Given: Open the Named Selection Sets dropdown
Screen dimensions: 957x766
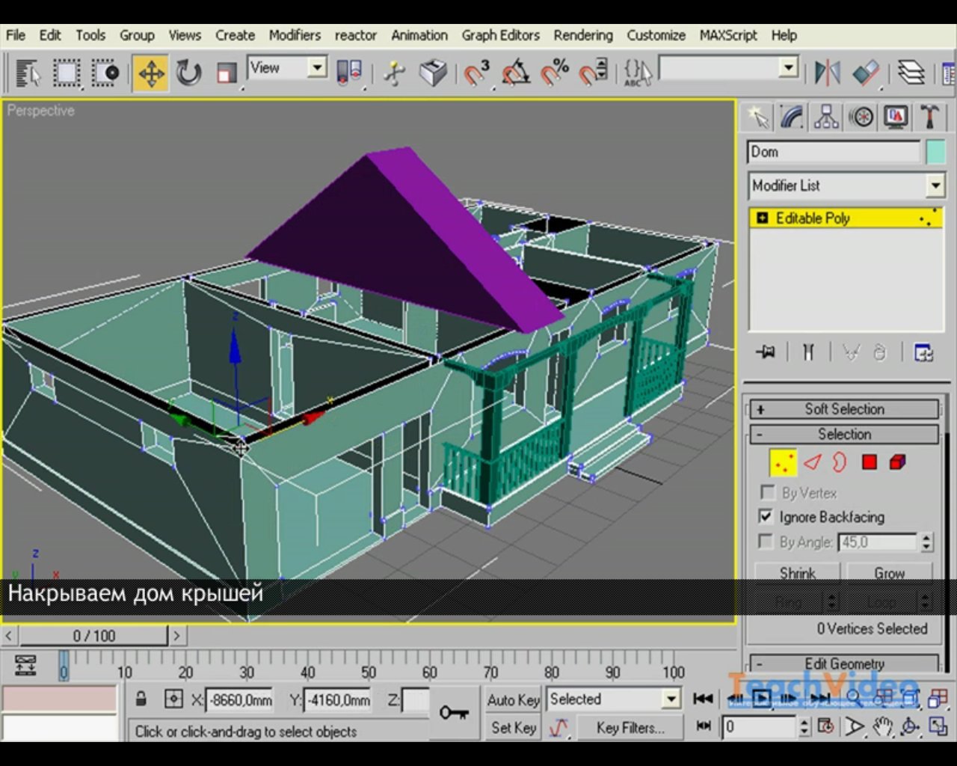Looking at the screenshot, I should [789, 68].
